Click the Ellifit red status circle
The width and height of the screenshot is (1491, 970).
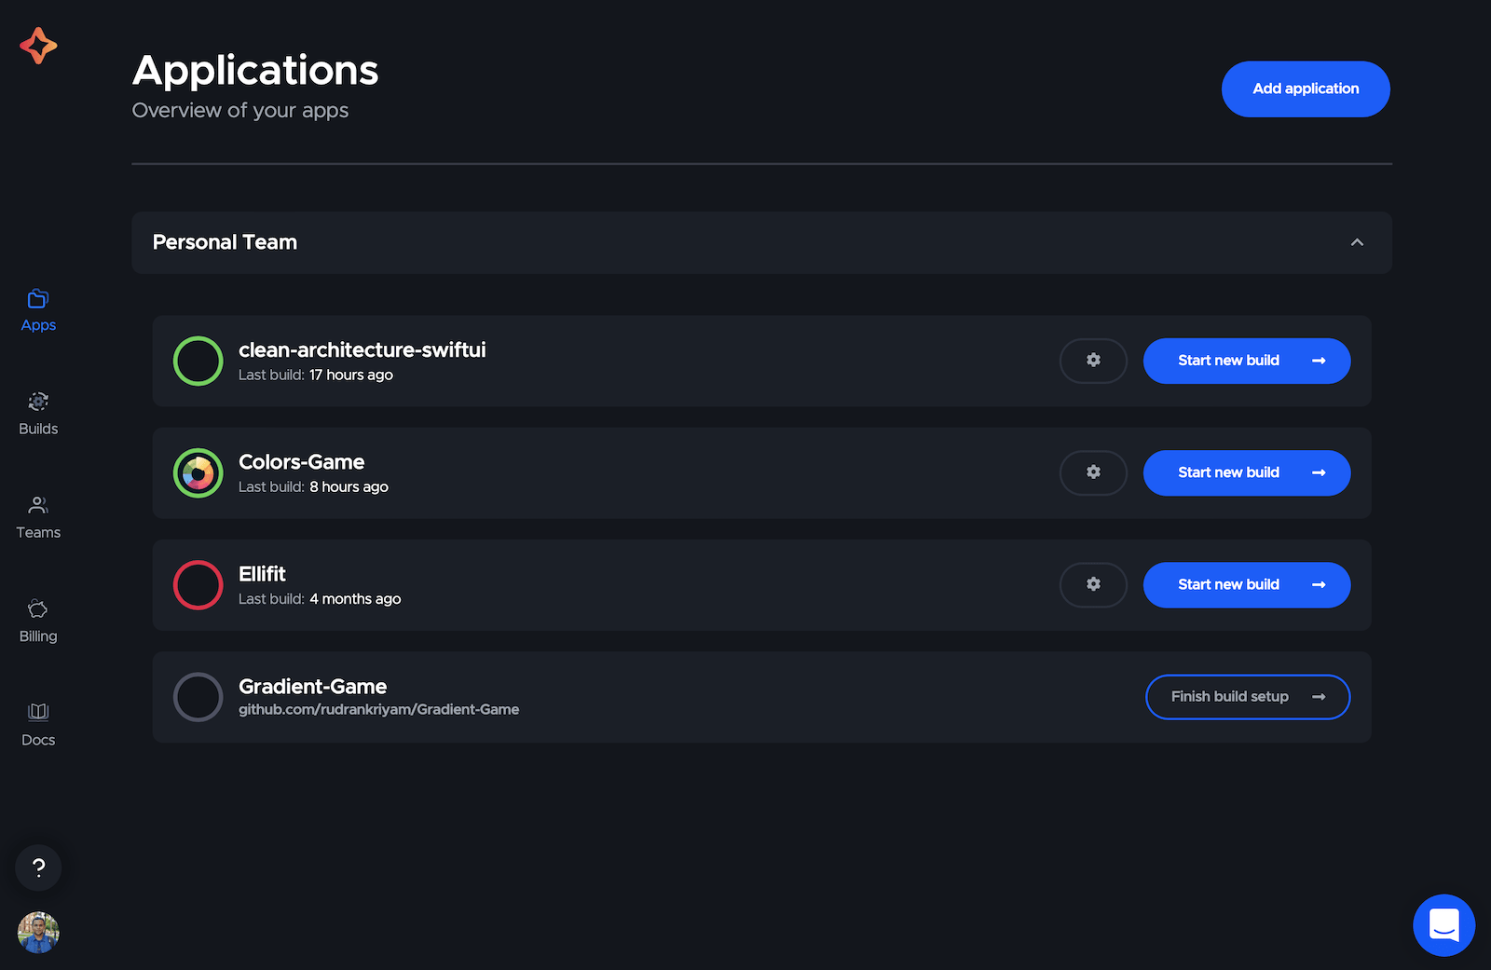point(198,584)
